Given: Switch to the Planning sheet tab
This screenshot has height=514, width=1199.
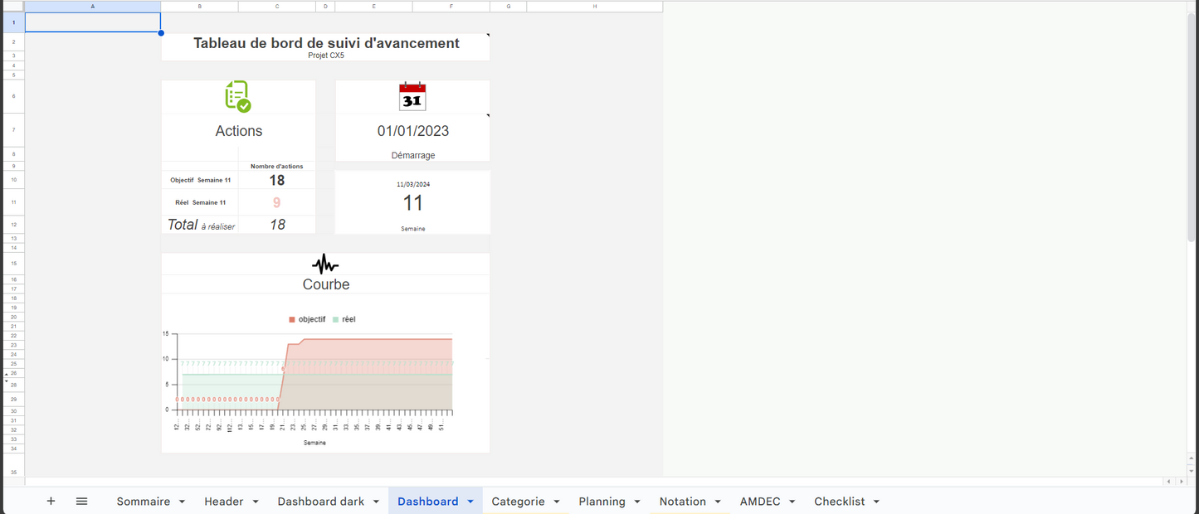Looking at the screenshot, I should [x=602, y=502].
